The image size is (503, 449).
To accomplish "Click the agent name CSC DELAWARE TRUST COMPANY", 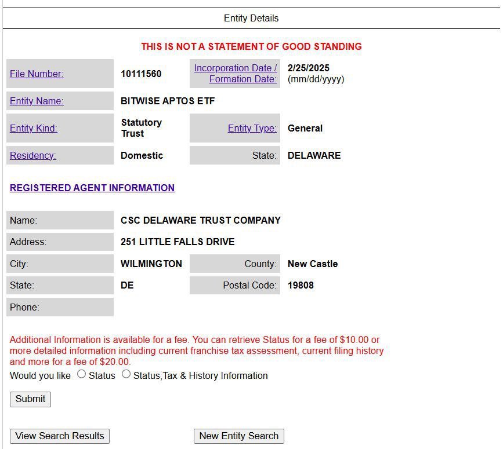I will (x=200, y=220).
